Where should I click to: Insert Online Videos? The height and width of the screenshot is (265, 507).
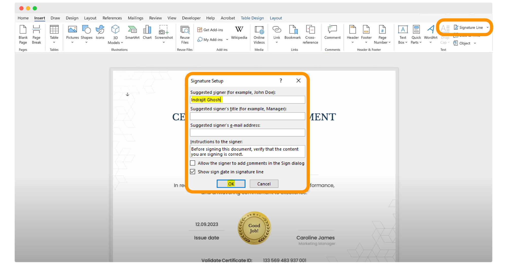[259, 35]
